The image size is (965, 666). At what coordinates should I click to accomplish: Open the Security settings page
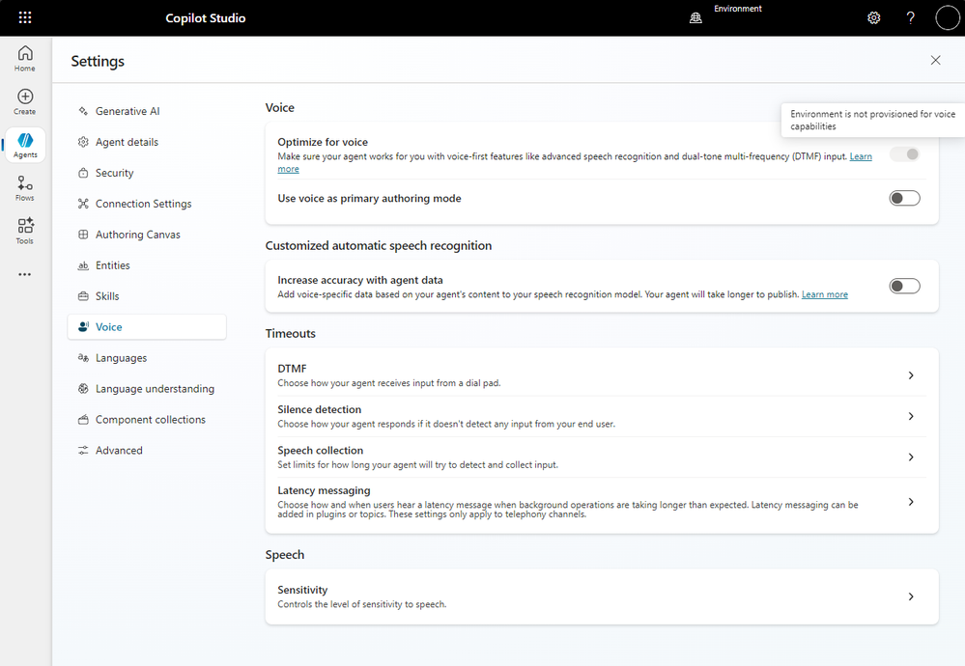tap(114, 173)
